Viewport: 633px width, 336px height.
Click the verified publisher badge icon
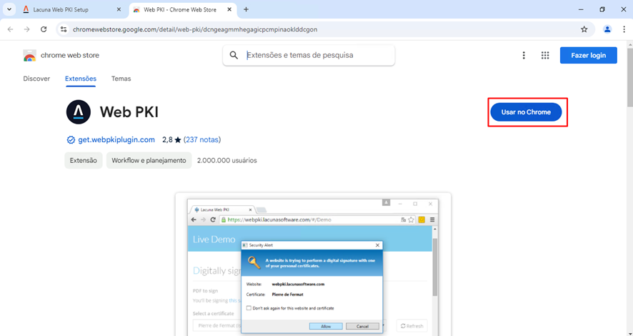71,139
